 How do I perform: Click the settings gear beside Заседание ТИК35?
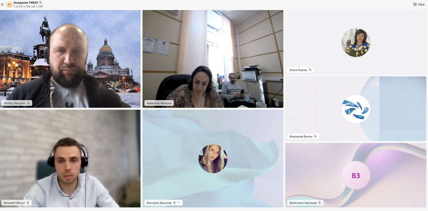(x=40, y=2)
